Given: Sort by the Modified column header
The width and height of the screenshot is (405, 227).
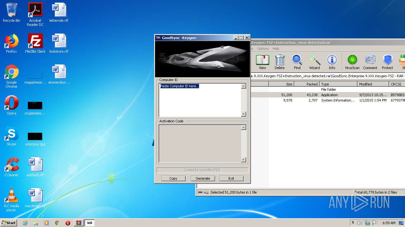Looking at the screenshot, I should click(x=373, y=84).
